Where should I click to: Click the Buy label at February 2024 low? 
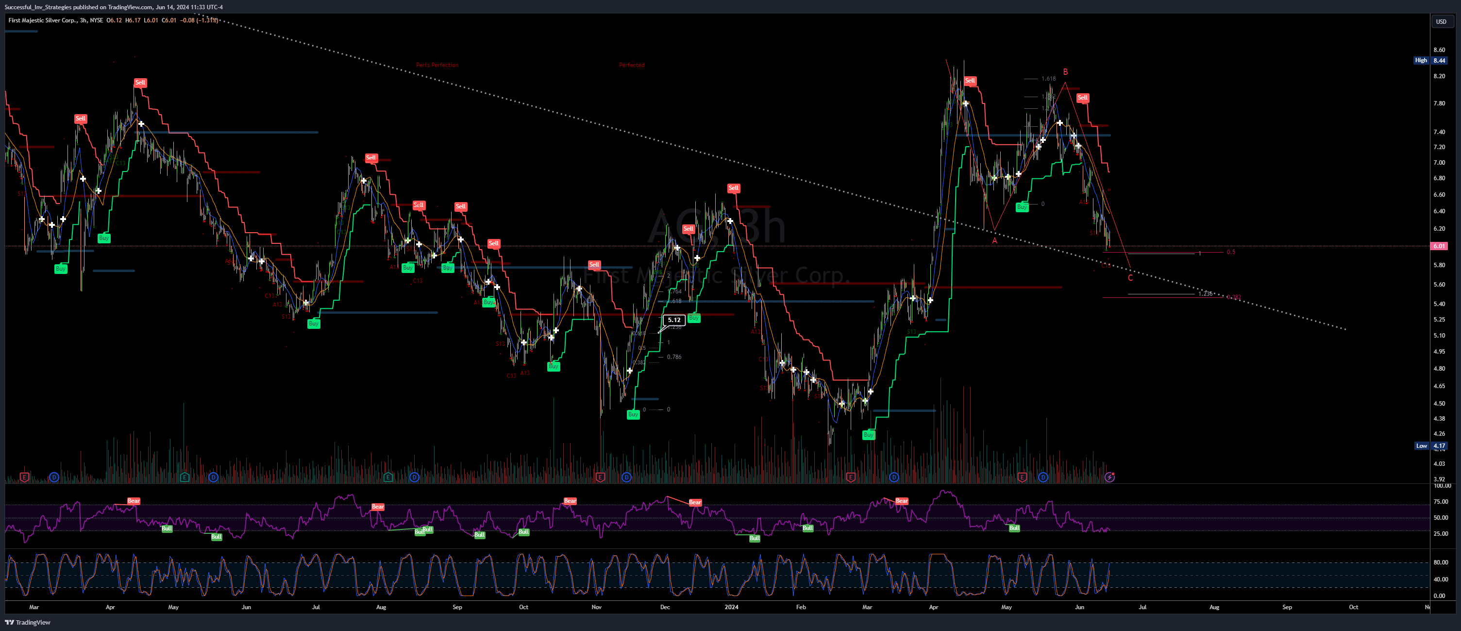point(868,435)
